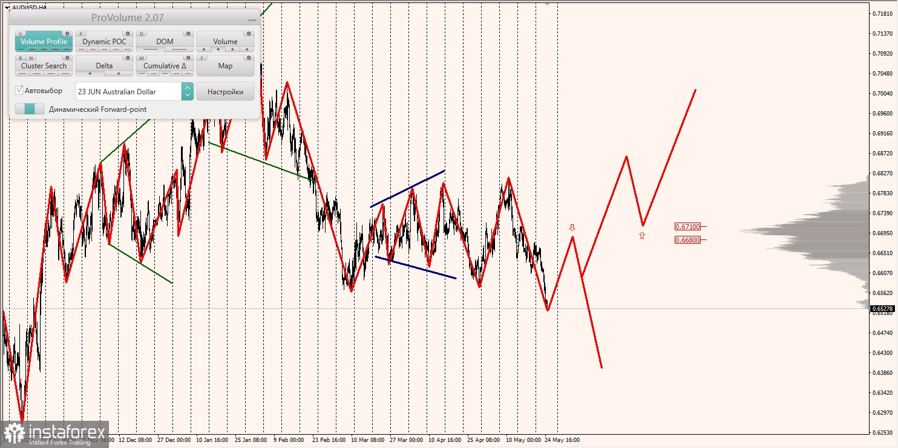Select the green dot segment under Volume
898x448 pixels.
(218, 50)
